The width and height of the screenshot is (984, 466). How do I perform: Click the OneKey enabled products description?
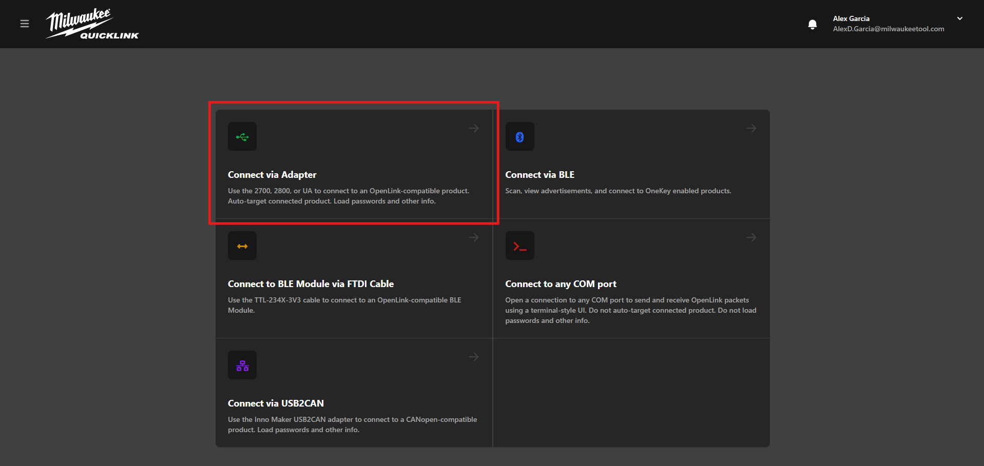(618, 191)
